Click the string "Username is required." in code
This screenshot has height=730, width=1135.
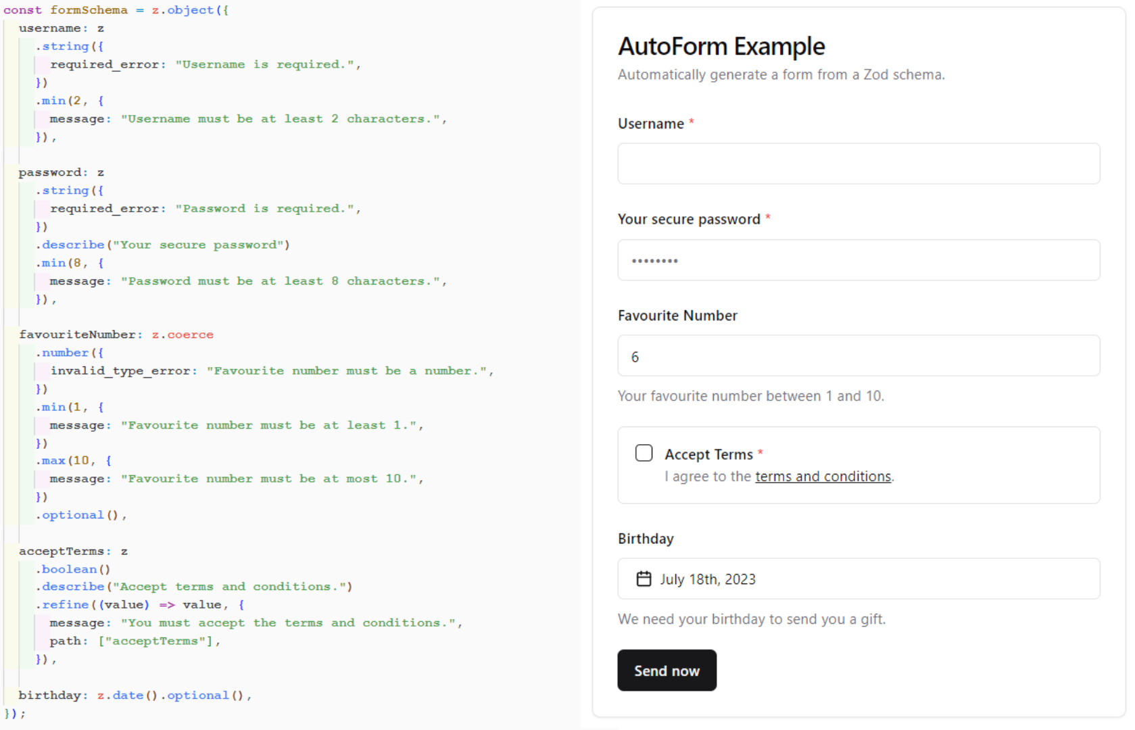(265, 64)
